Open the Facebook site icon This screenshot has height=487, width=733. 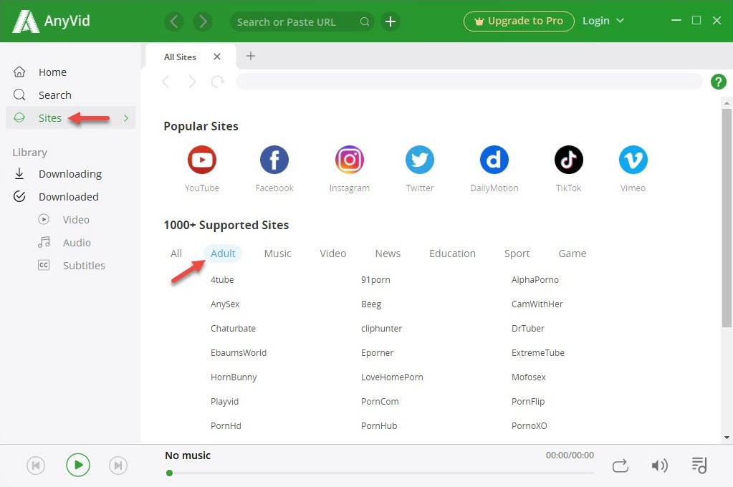274,160
